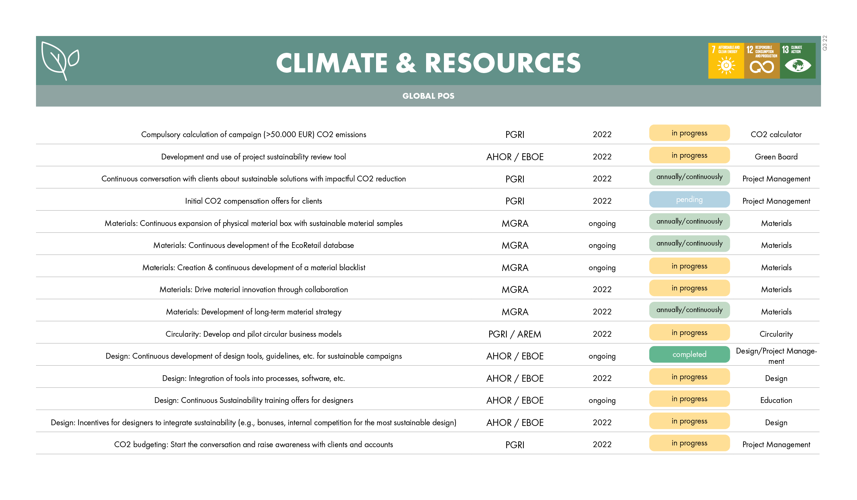Click the SDG 12 Responsible Consumption icon
The width and height of the screenshot is (857, 500).
(x=762, y=61)
